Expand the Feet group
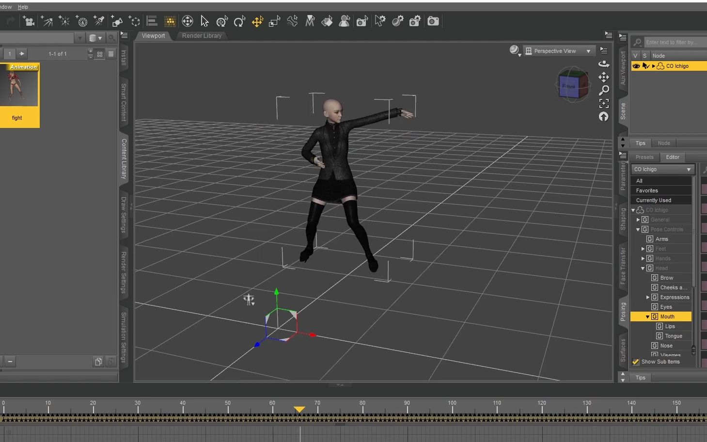Screen dimensions: 707x442 point(643,249)
